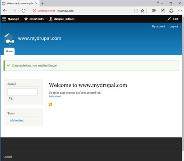Go back with the browser back arrow
This screenshot has height=161, width=184.
(x=5, y=11)
